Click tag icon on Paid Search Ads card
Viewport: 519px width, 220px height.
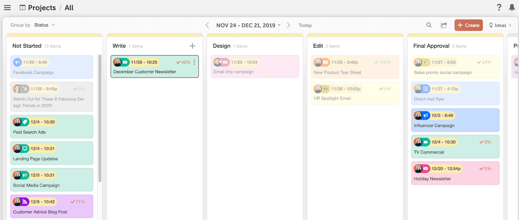[x=25, y=122]
